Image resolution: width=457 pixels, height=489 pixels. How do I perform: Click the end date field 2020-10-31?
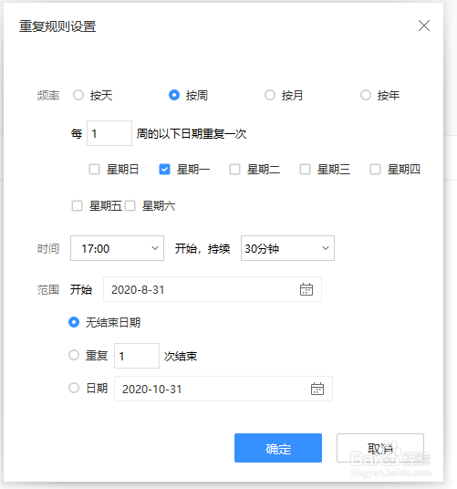(x=223, y=389)
